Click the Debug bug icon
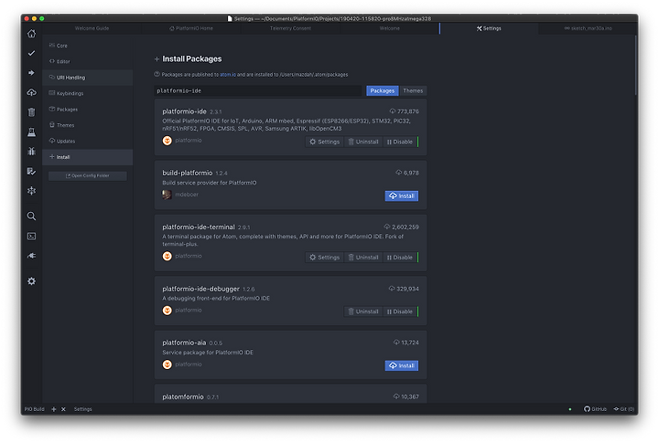659x443 pixels. (x=31, y=152)
